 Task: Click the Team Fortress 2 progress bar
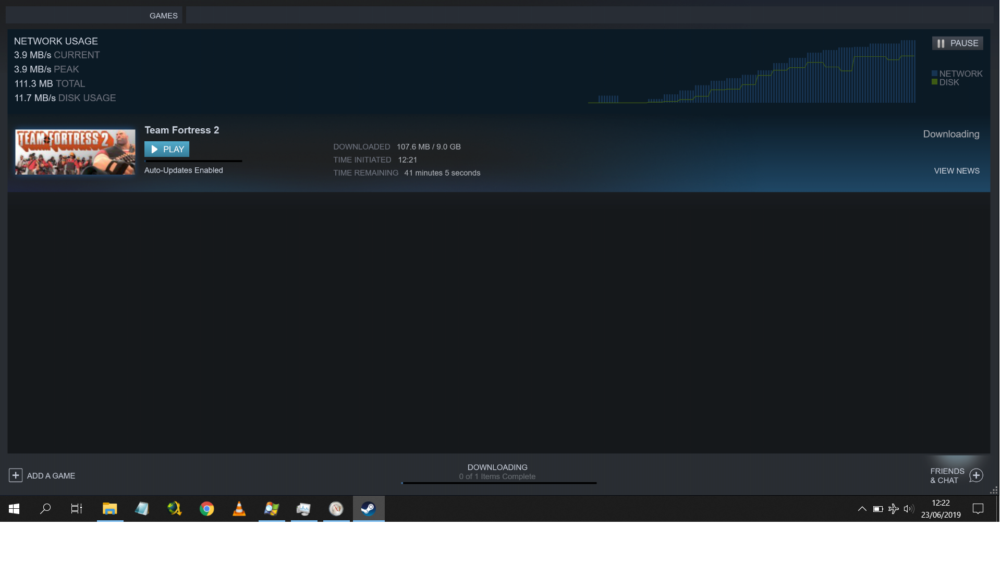tap(193, 161)
